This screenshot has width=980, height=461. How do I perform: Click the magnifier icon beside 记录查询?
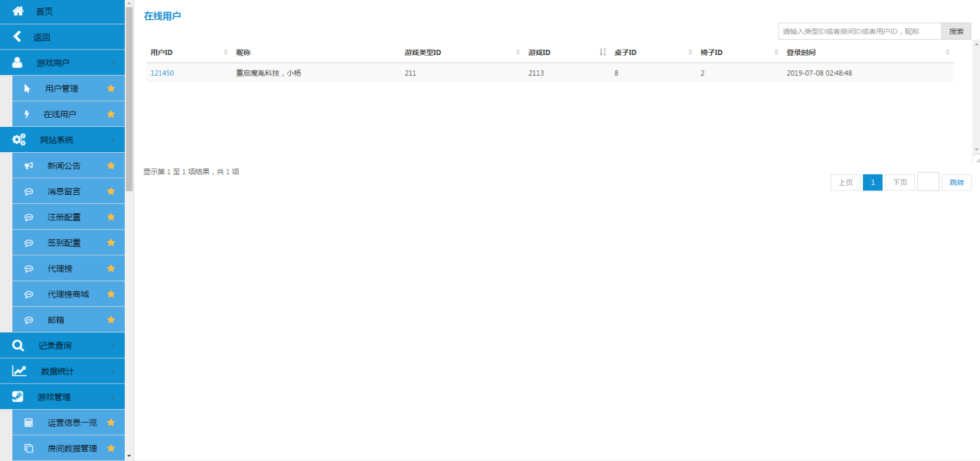18,345
